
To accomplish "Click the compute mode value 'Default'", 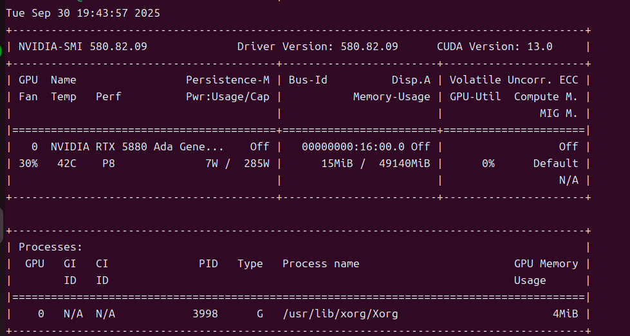I will click(555, 164).
